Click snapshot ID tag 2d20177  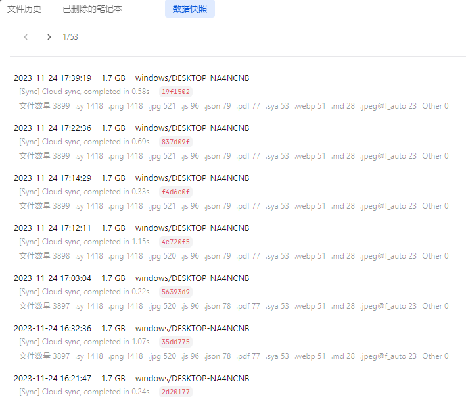175,392
